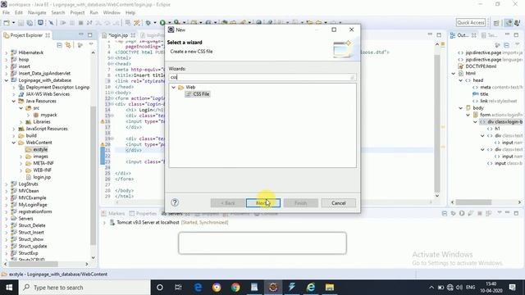Click the Outline view horizontal scrollbar
The height and width of the screenshot is (295, 525).
473,202
